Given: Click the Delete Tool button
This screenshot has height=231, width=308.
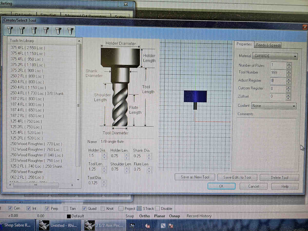Looking at the screenshot, I should pos(280,178).
